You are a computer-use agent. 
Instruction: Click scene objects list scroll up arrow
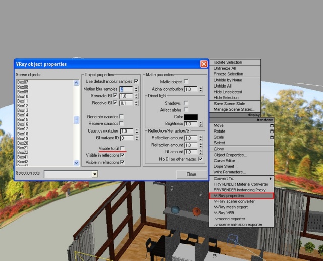point(76,83)
